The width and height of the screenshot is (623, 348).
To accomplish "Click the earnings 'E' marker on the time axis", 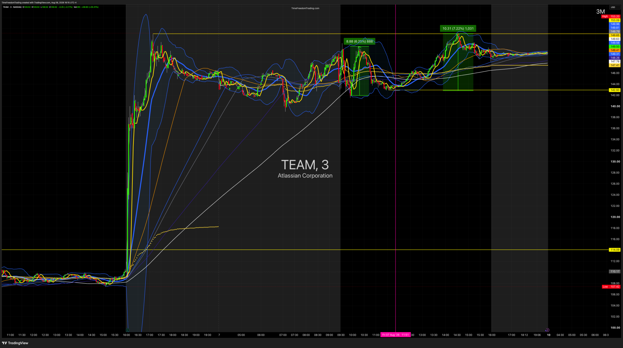I will tap(128, 330).
